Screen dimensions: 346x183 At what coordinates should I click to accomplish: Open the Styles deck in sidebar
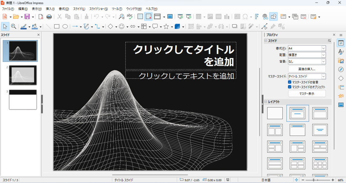point(341,52)
